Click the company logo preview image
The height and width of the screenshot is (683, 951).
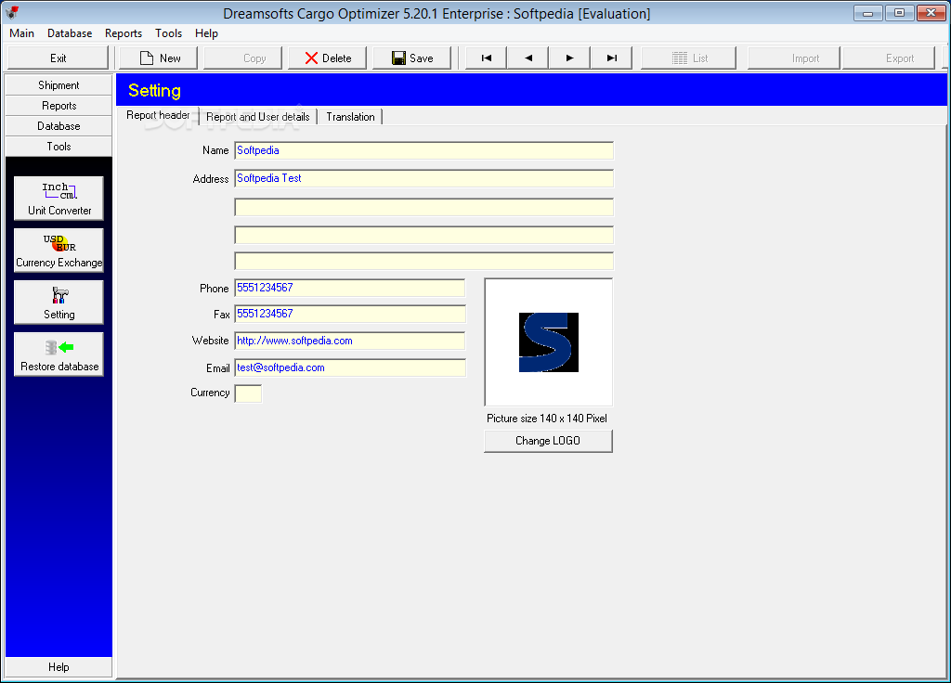click(x=548, y=341)
